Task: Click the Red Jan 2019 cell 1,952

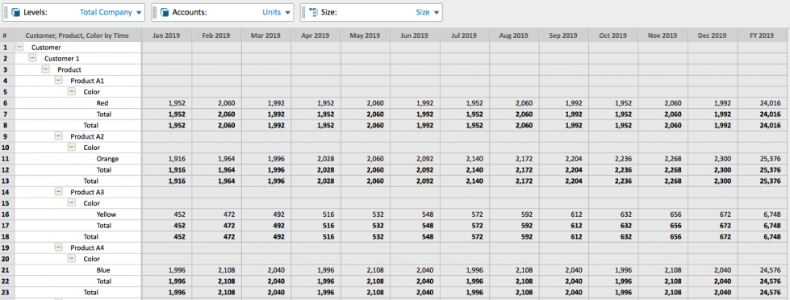Action: click(x=166, y=102)
